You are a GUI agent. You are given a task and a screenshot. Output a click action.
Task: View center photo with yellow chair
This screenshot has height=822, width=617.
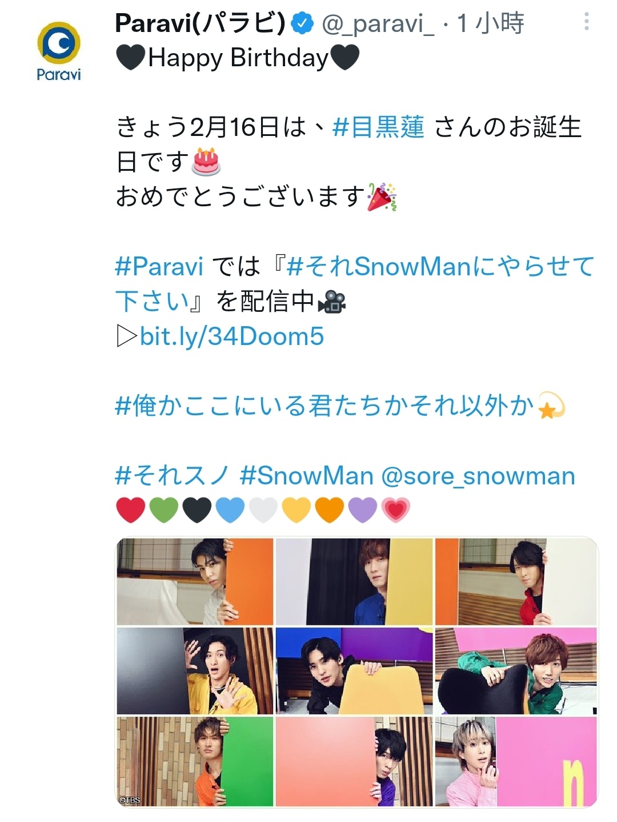(x=354, y=671)
